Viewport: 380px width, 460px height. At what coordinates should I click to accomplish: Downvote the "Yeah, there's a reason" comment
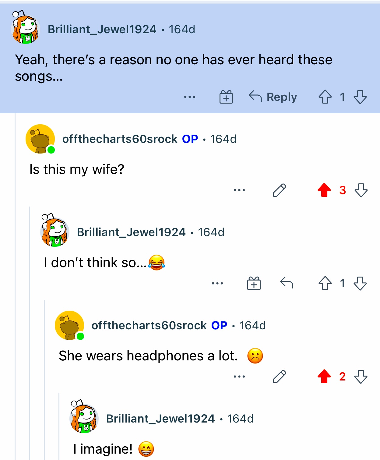click(360, 97)
